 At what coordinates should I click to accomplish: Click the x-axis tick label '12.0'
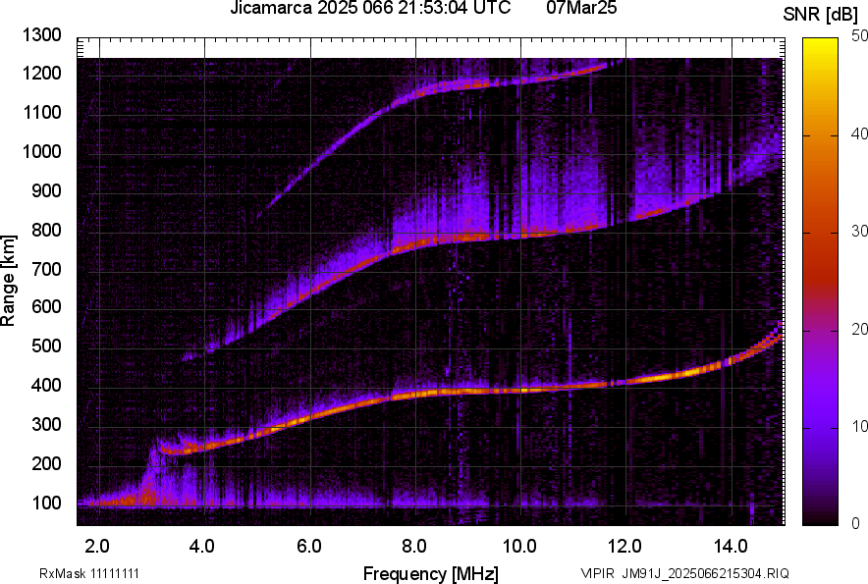tap(624, 547)
